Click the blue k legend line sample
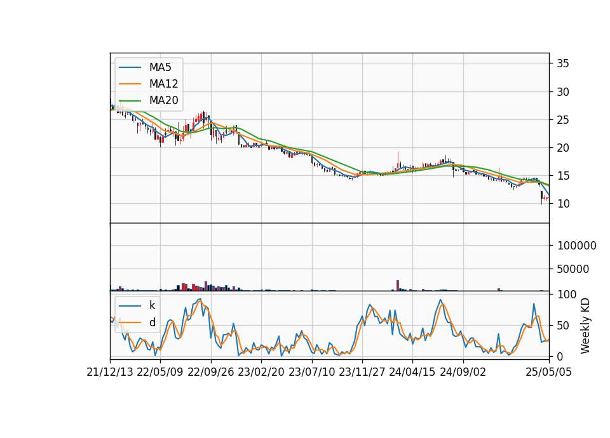 [130, 306]
